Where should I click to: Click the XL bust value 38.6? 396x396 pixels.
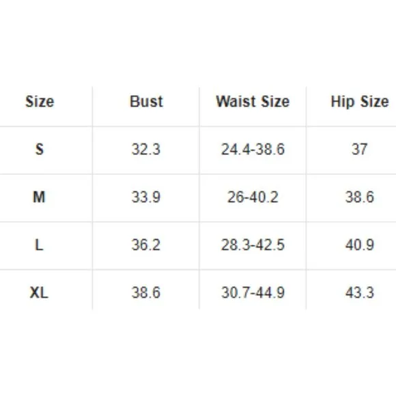(146, 293)
